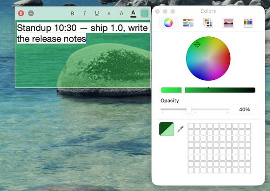Click the crosshair marker on the color wheel
Viewport: 270px width, 191px height.
pos(197,45)
